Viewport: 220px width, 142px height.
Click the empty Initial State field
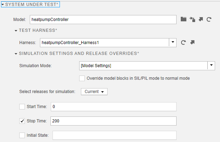click(x=114, y=135)
